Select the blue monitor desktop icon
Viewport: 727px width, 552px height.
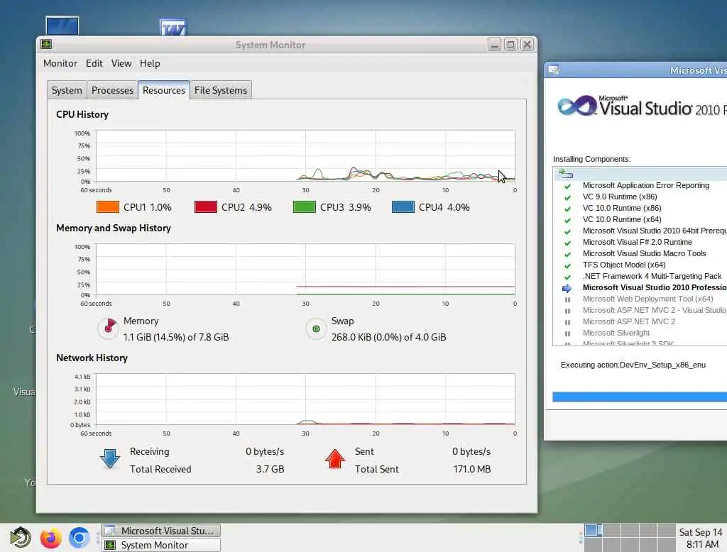[x=62, y=26]
